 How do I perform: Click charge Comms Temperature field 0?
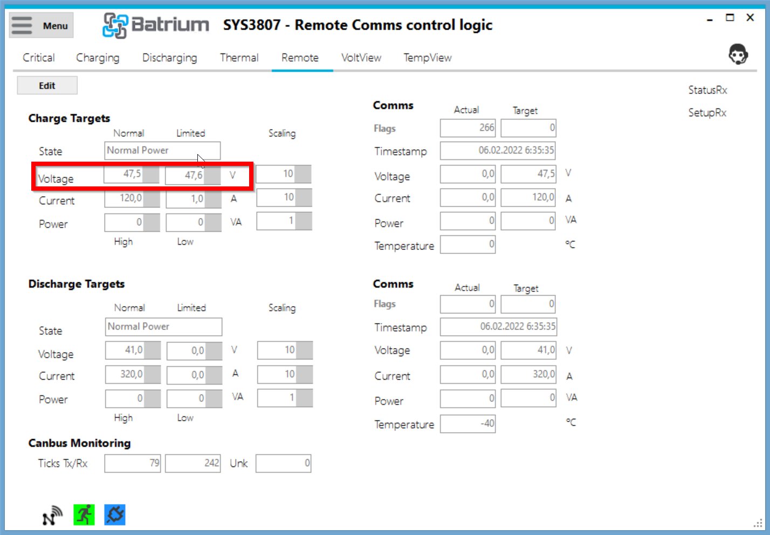click(x=468, y=245)
